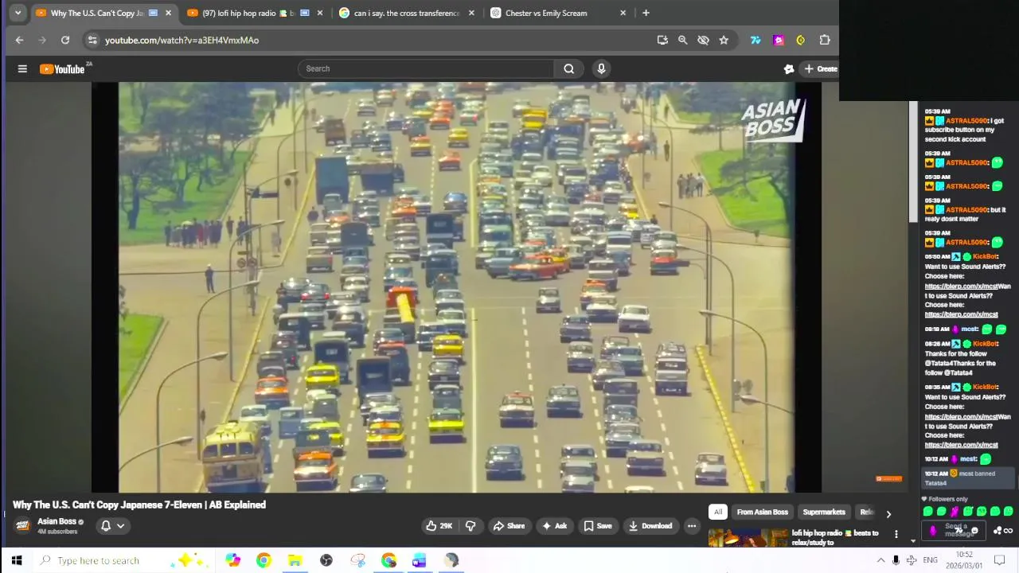Click the chat panel scrollbar
1019x573 pixels.
pos(914,163)
